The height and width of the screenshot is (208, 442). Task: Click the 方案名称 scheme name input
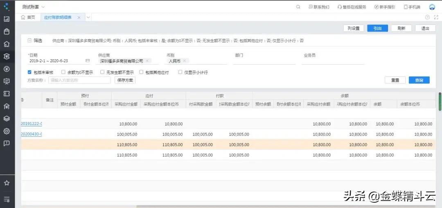coord(79,80)
